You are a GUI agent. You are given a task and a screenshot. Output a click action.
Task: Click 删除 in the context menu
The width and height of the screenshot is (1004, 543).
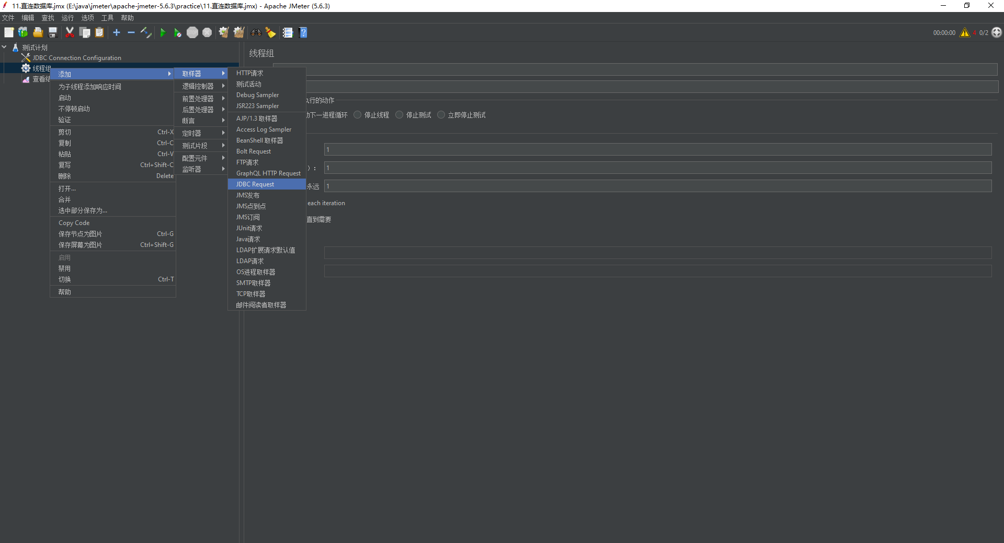113,176
